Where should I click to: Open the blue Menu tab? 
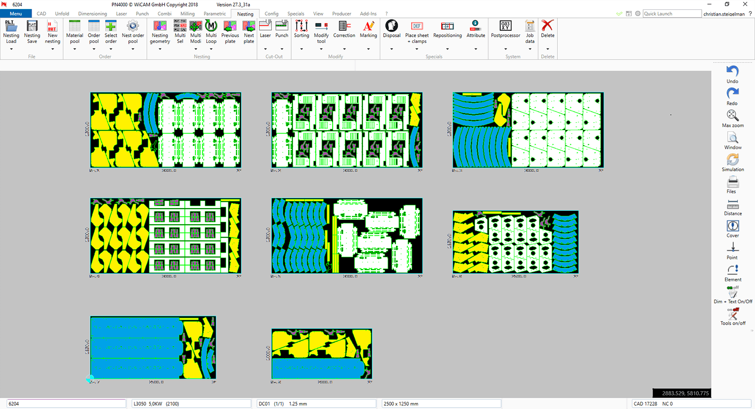point(16,14)
